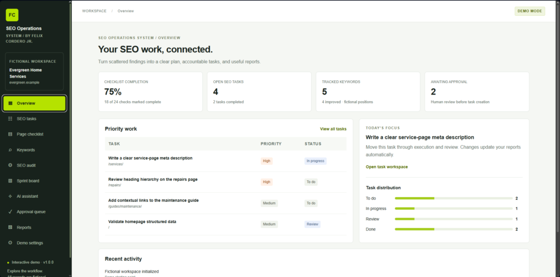
Task: Click the /services/ path text
Action: tap(116, 164)
